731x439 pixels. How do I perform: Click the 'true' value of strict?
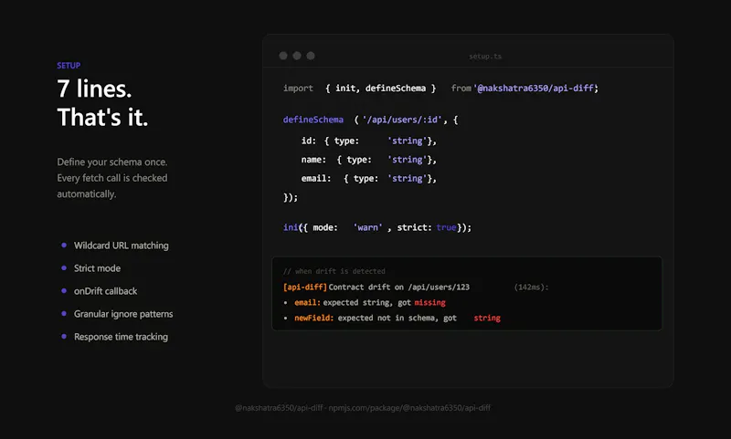coord(446,227)
